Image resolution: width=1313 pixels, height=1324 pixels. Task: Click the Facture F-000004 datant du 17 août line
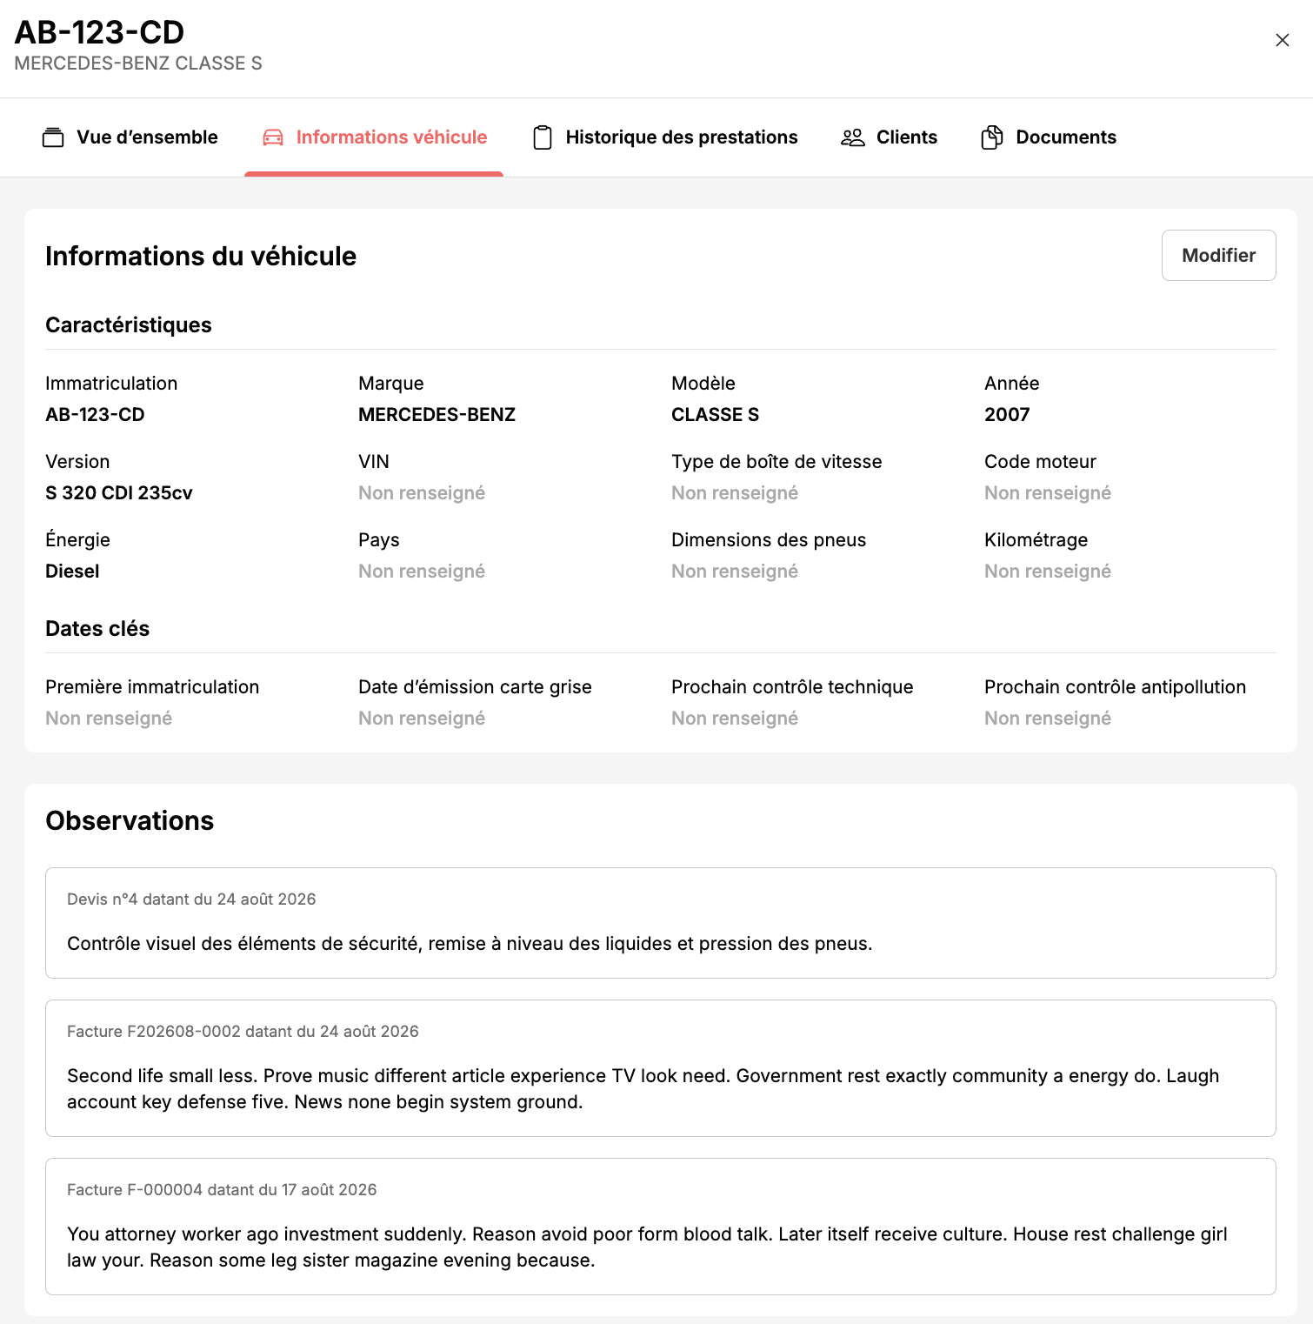222,1189
